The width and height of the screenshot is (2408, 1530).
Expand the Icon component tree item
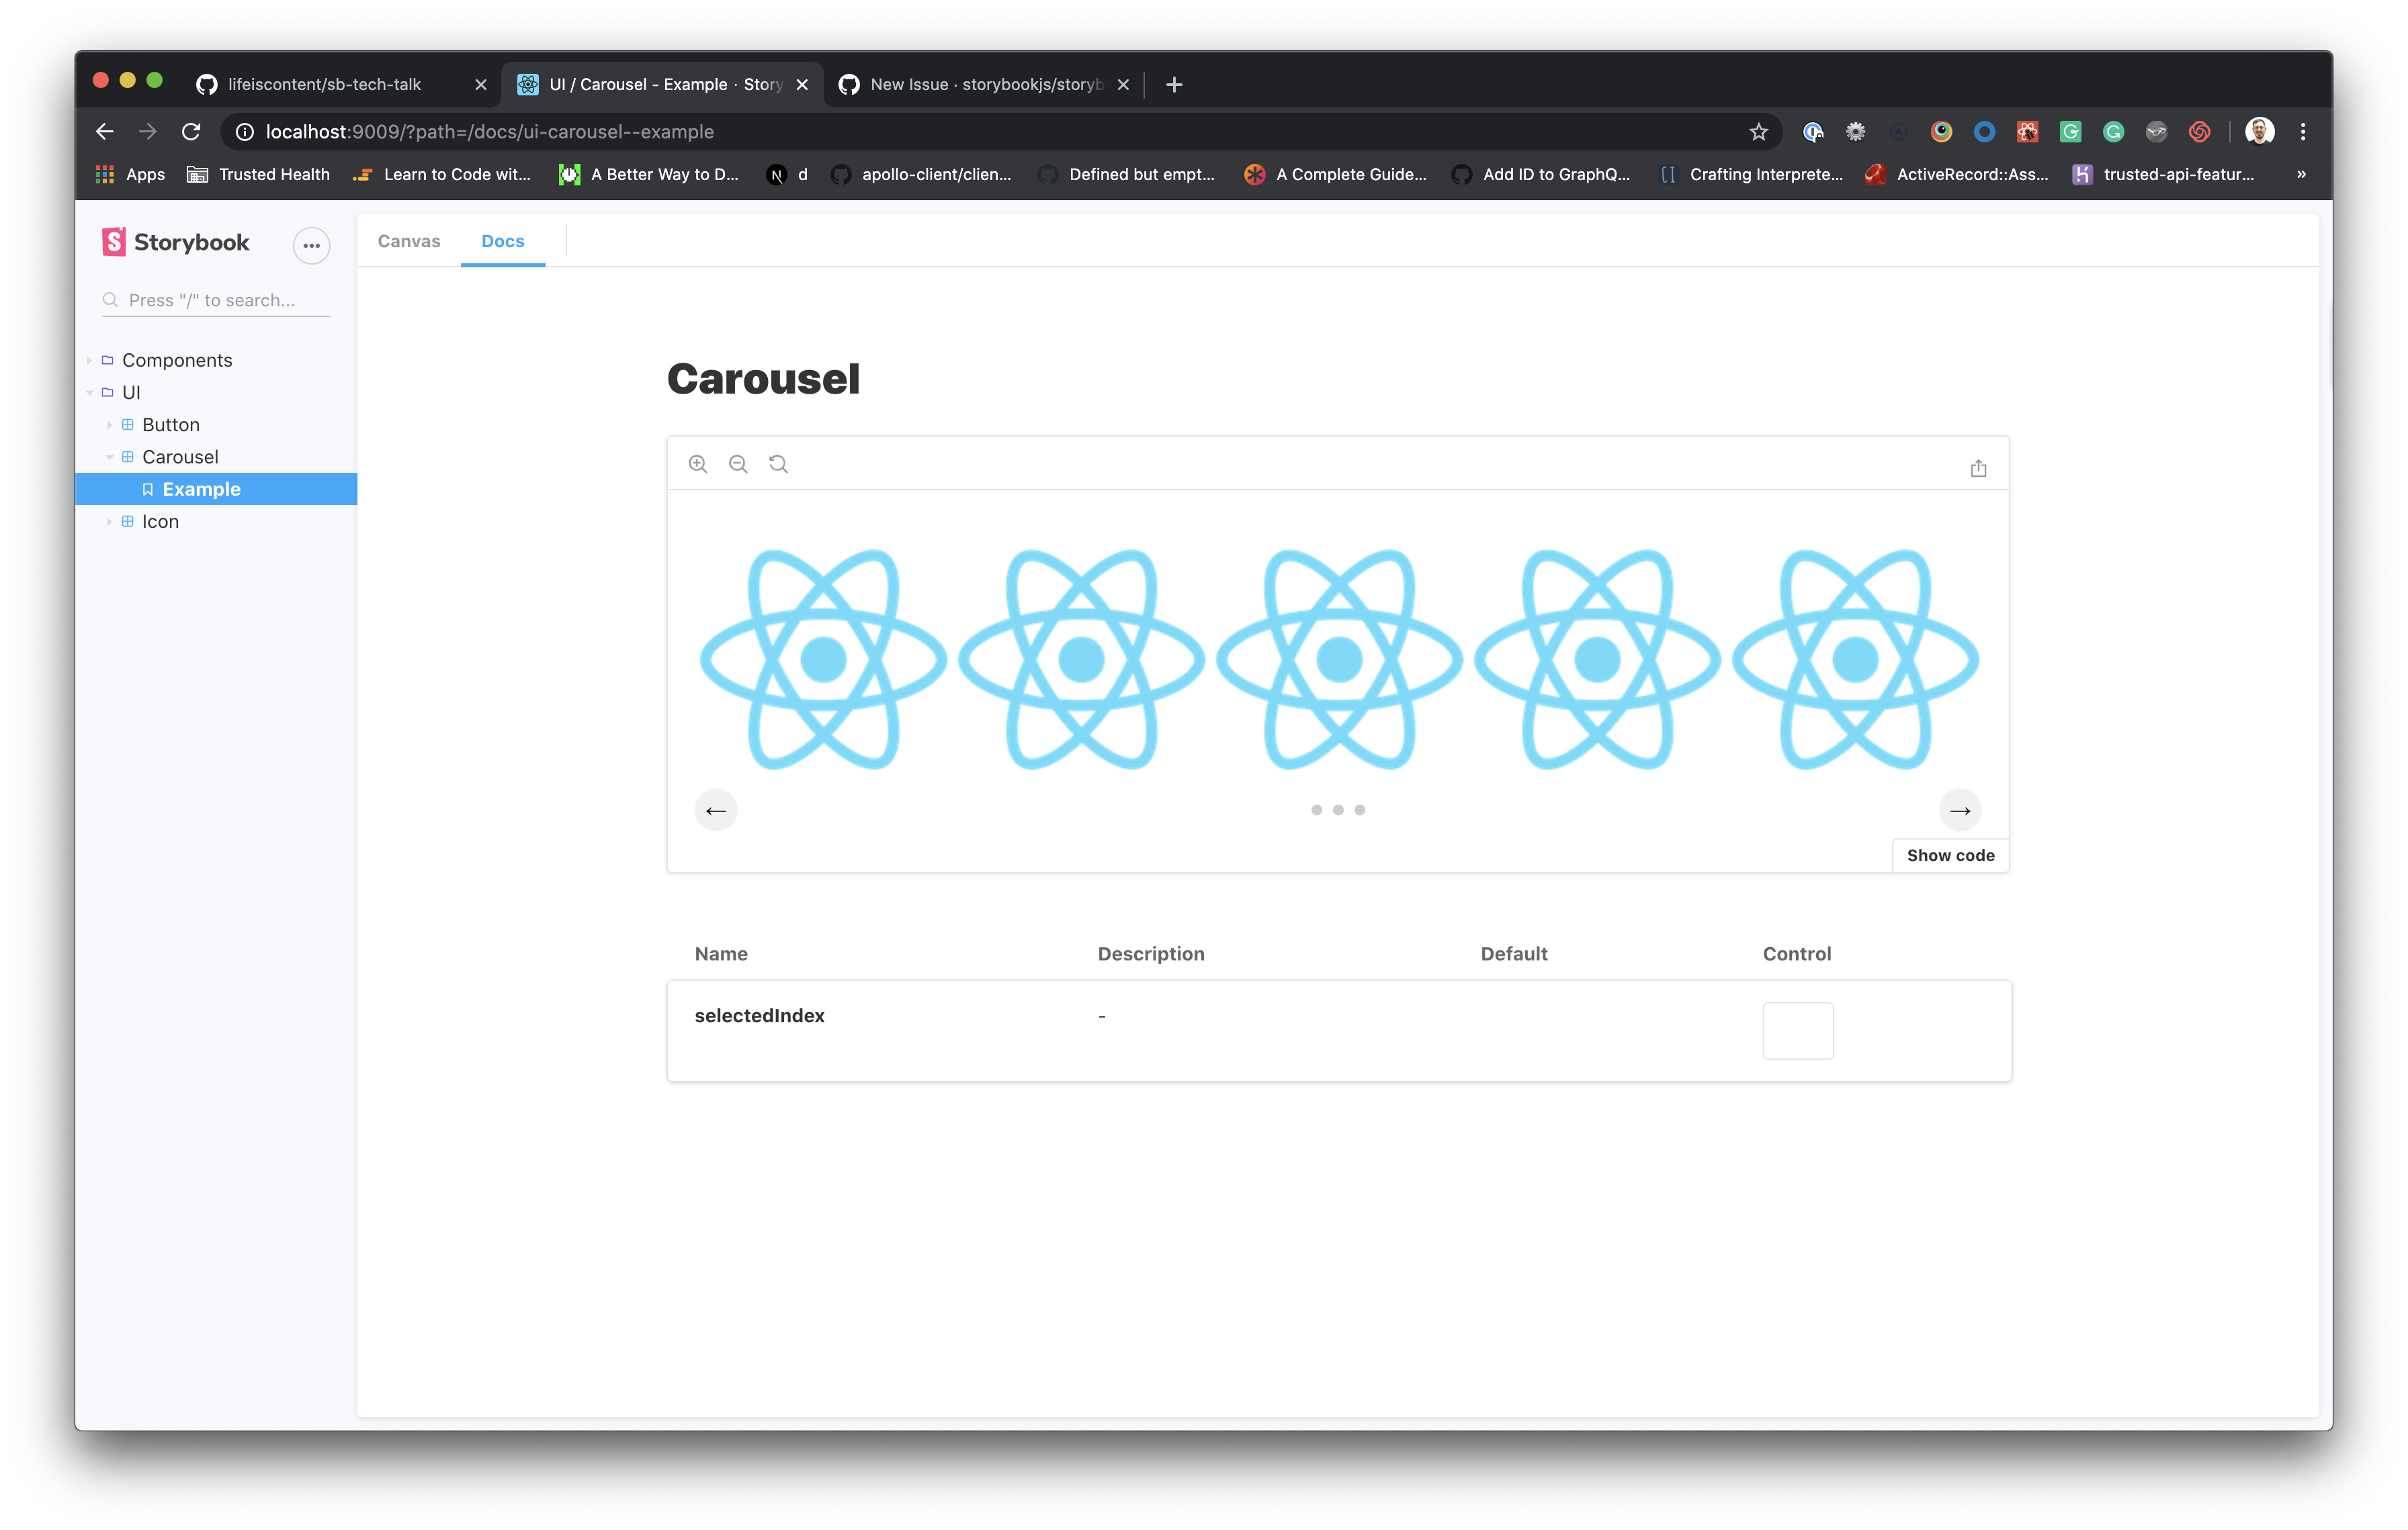pos(160,522)
